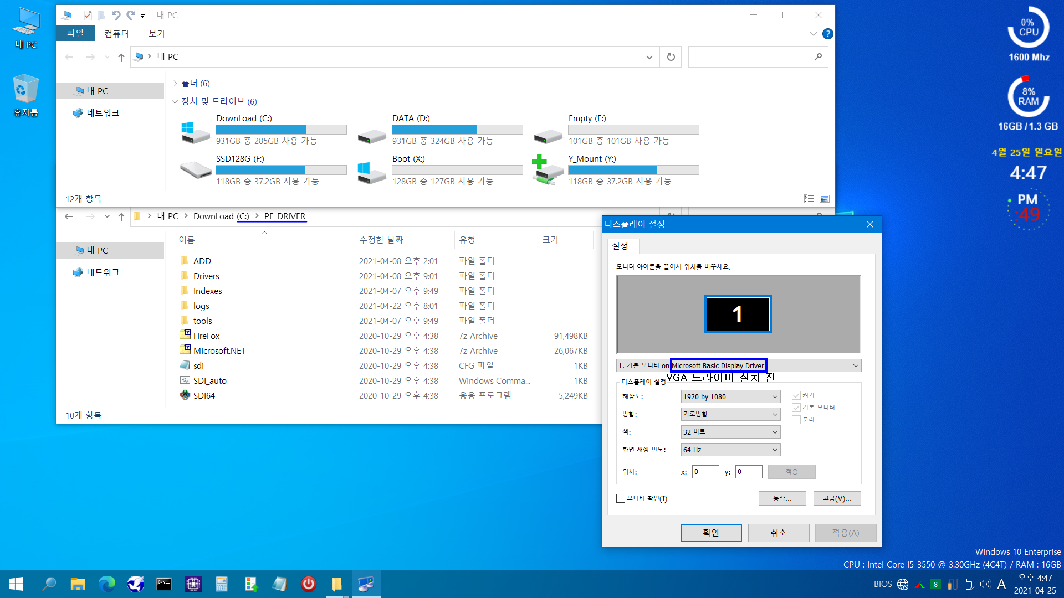Click the properties checkmark icon in title bar
Image resolution: width=1064 pixels, height=598 pixels.
point(87,15)
